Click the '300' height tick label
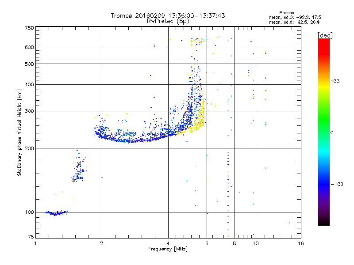354x265 pixels. (29, 111)
